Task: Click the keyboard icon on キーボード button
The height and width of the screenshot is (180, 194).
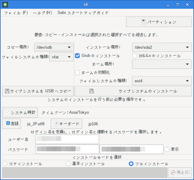Action: point(56,123)
